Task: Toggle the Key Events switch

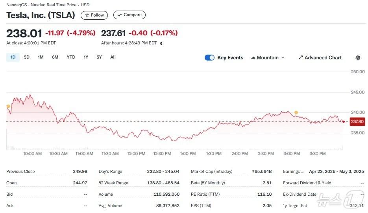Action: tap(209, 58)
